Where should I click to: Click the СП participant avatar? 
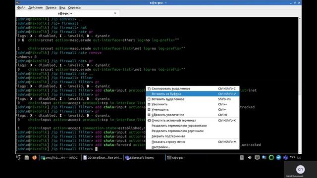point(300,169)
